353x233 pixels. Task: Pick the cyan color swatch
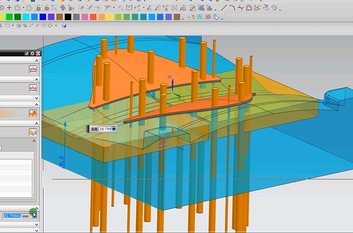coord(26,17)
